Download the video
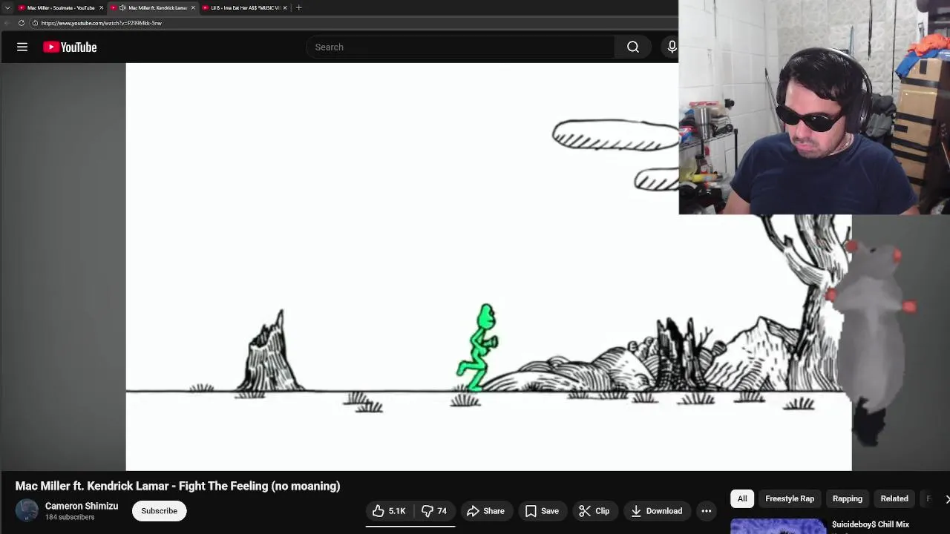The image size is (950, 534). pos(656,511)
